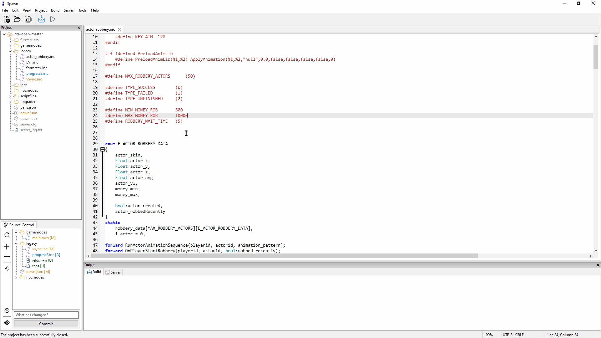
Task: Select main.pwn [M] in Source Control
Action: coord(44,238)
